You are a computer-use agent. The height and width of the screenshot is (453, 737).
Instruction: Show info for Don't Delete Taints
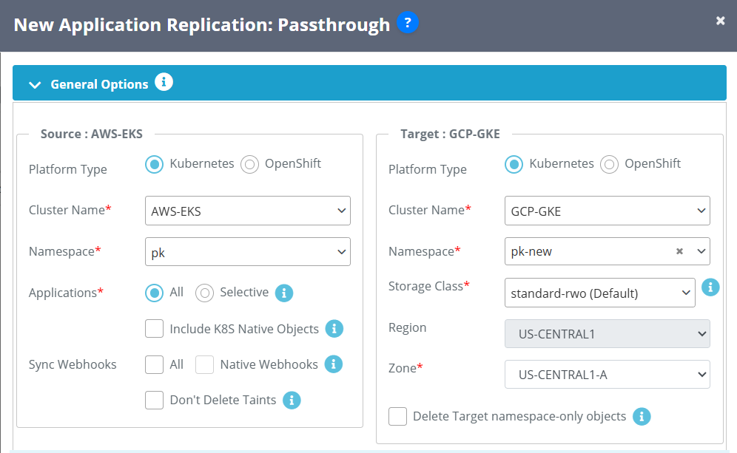pos(292,400)
